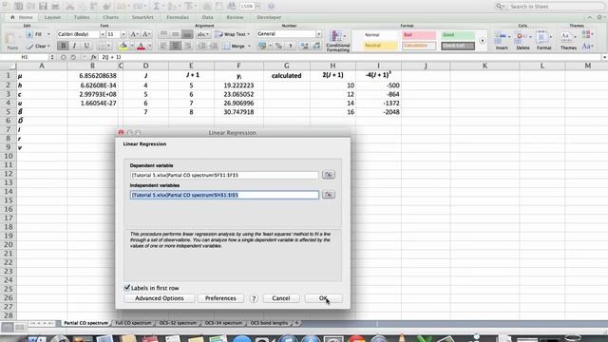Image resolution: width=608 pixels, height=342 pixels.
Task: Increase font size with the larger A icon
Action: point(134,34)
